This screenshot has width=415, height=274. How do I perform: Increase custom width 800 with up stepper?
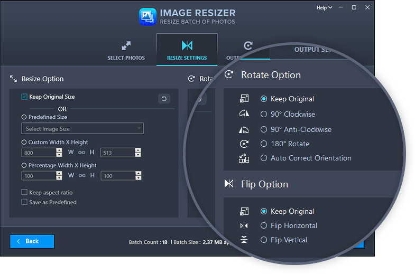(x=59, y=150)
